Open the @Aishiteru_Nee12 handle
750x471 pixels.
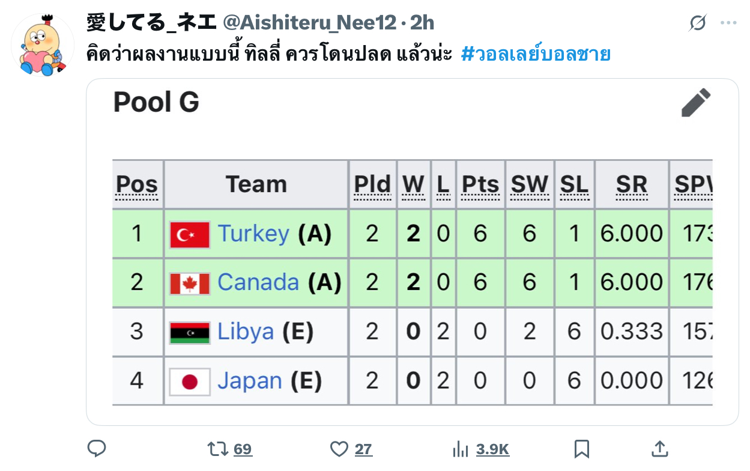pyautogui.click(x=310, y=23)
